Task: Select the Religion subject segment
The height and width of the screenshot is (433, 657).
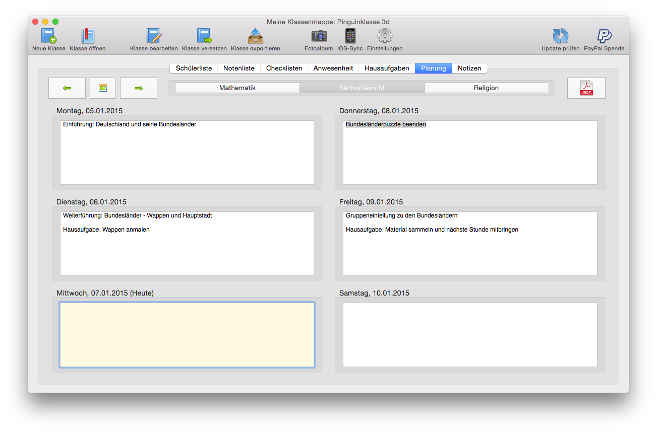Action: click(487, 88)
